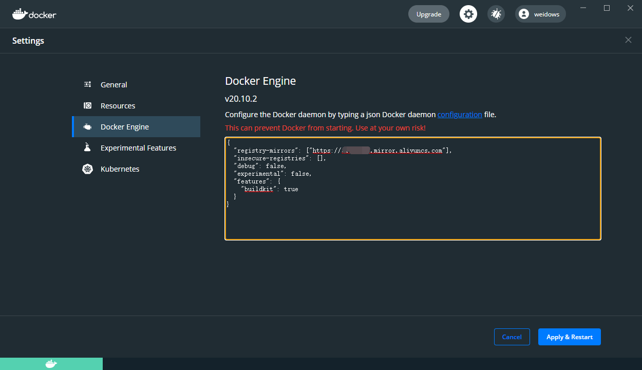Click the Upgrade button
This screenshot has height=370, width=642.
point(429,14)
